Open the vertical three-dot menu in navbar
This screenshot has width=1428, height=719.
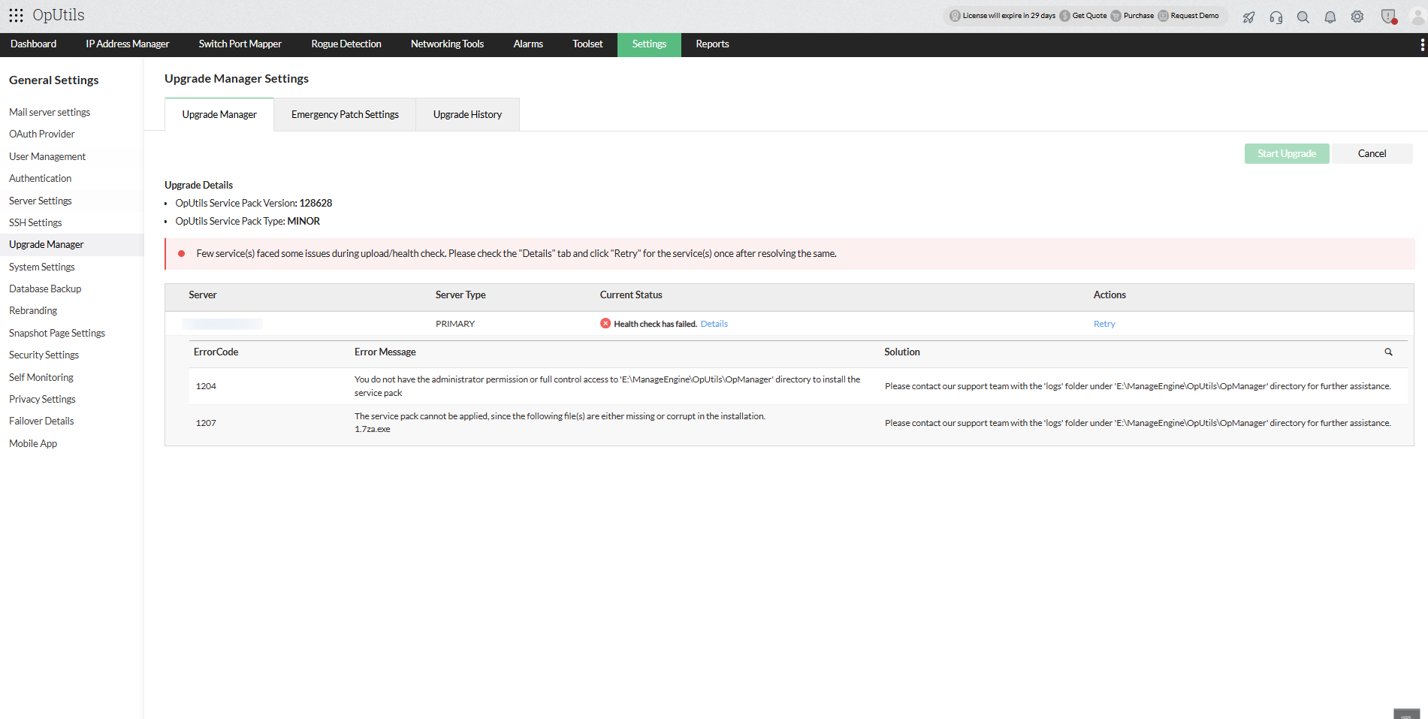[x=1422, y=45]
